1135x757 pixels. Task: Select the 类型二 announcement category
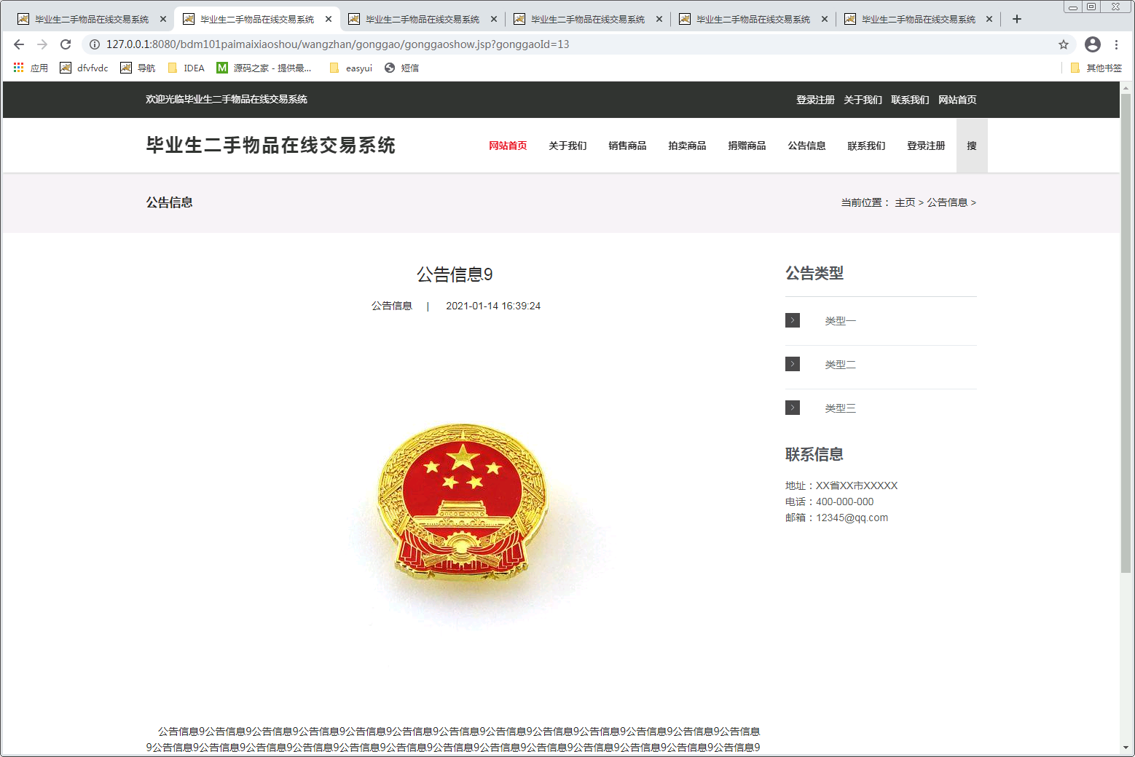tap(840, 365)
